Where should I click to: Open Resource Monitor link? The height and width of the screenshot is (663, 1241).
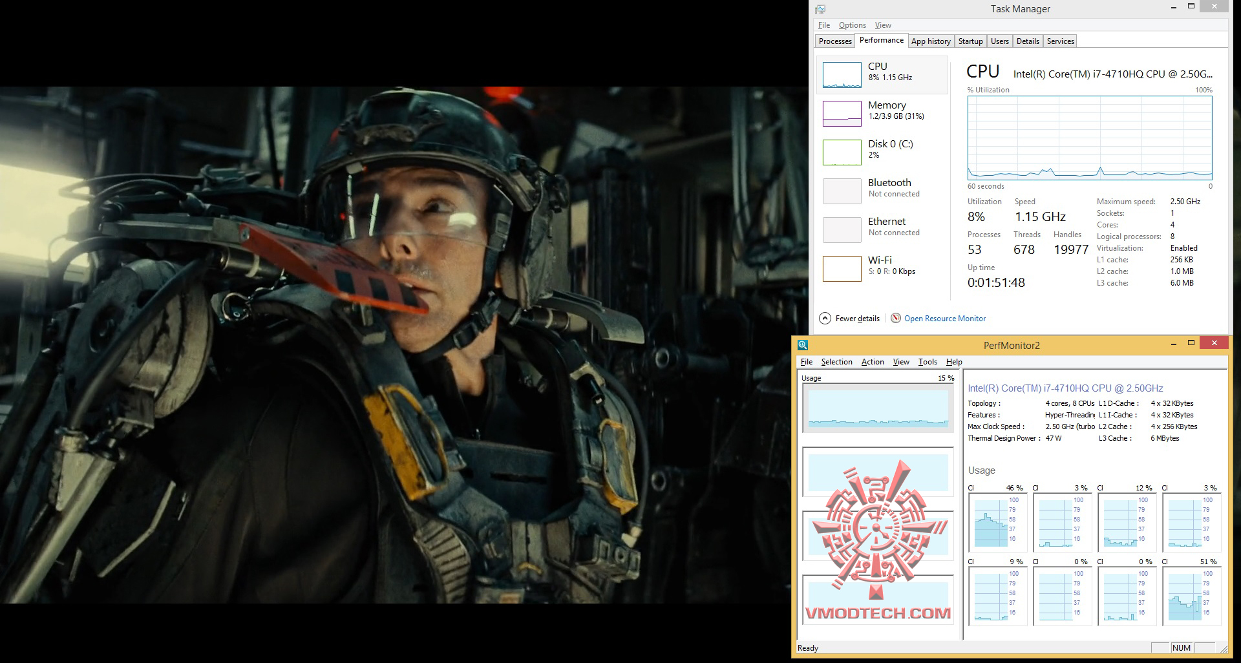click(945, 319)
